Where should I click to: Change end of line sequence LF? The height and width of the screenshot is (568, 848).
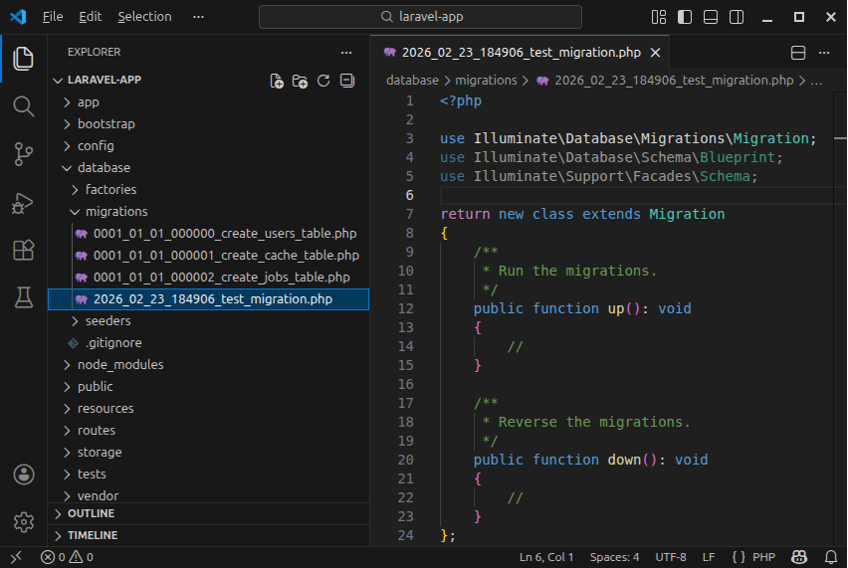click(709, 557)
